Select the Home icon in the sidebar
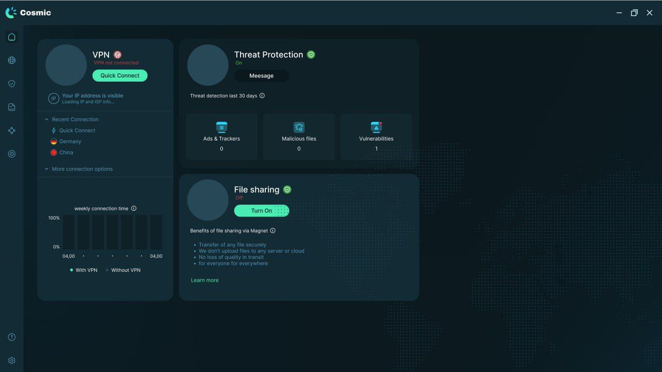 click(11, 36)
